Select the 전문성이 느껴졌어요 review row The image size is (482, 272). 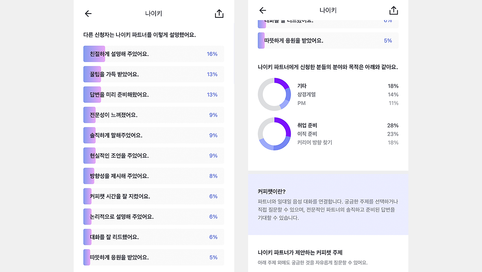coord(153,115)
